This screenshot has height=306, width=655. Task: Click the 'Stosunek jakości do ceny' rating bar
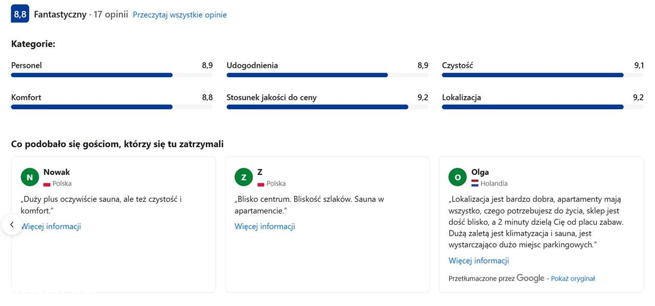pyautogui.click(x=327, y=107)
